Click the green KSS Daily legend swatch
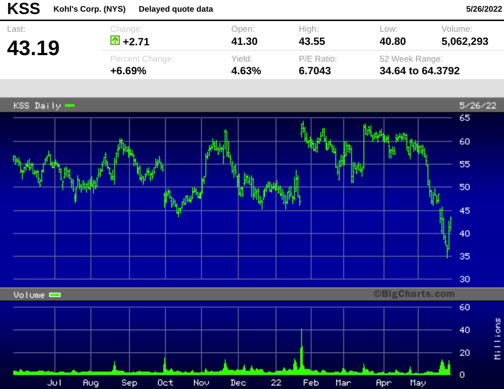The width and height of the screenshot is (504, 389). (x=70, y=105)
